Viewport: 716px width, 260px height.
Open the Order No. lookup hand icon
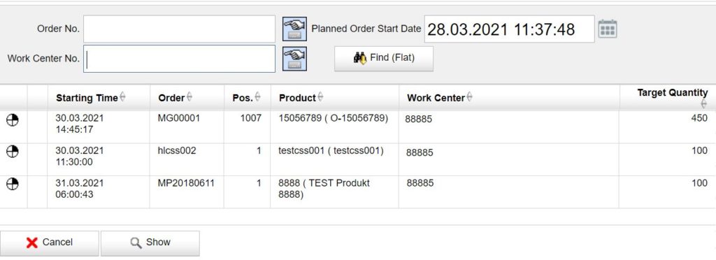point(294,29)
